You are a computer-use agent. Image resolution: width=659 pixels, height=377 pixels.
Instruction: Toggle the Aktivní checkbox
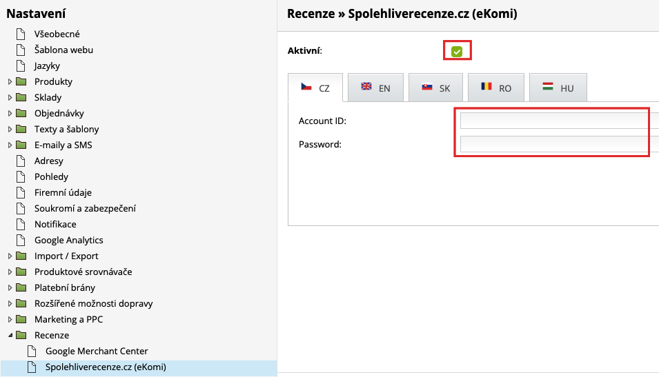[457, 51]
